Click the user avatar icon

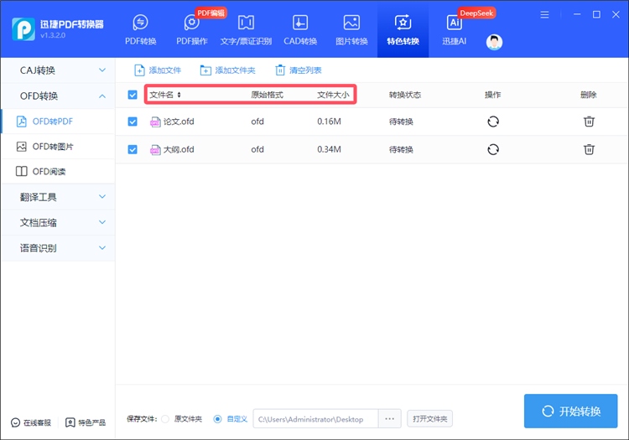click(494, 42)
